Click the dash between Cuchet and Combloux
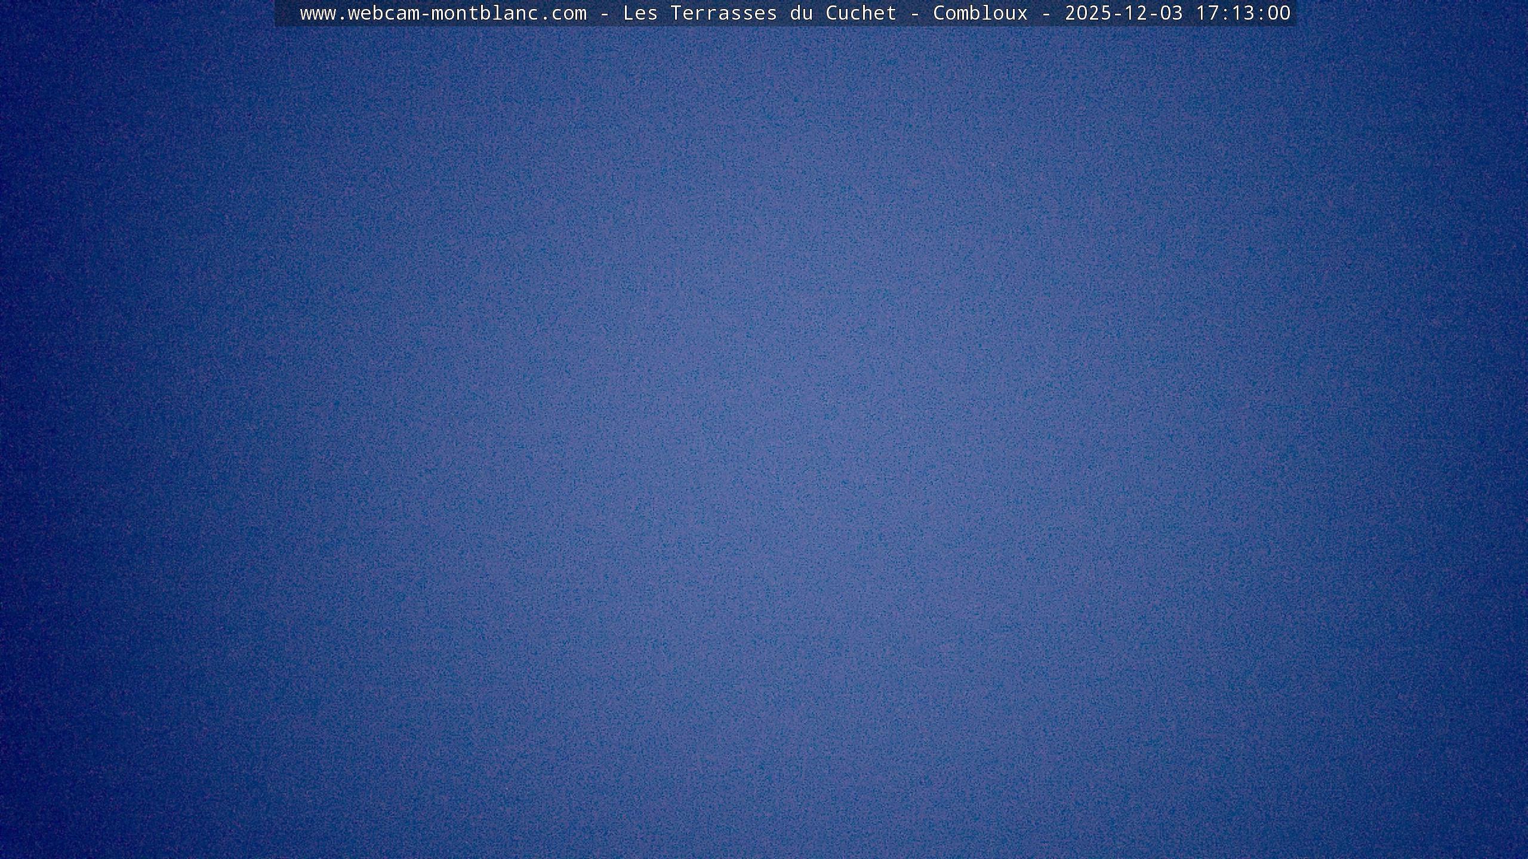Viewport: 1528px width, 859px height. 914,13
